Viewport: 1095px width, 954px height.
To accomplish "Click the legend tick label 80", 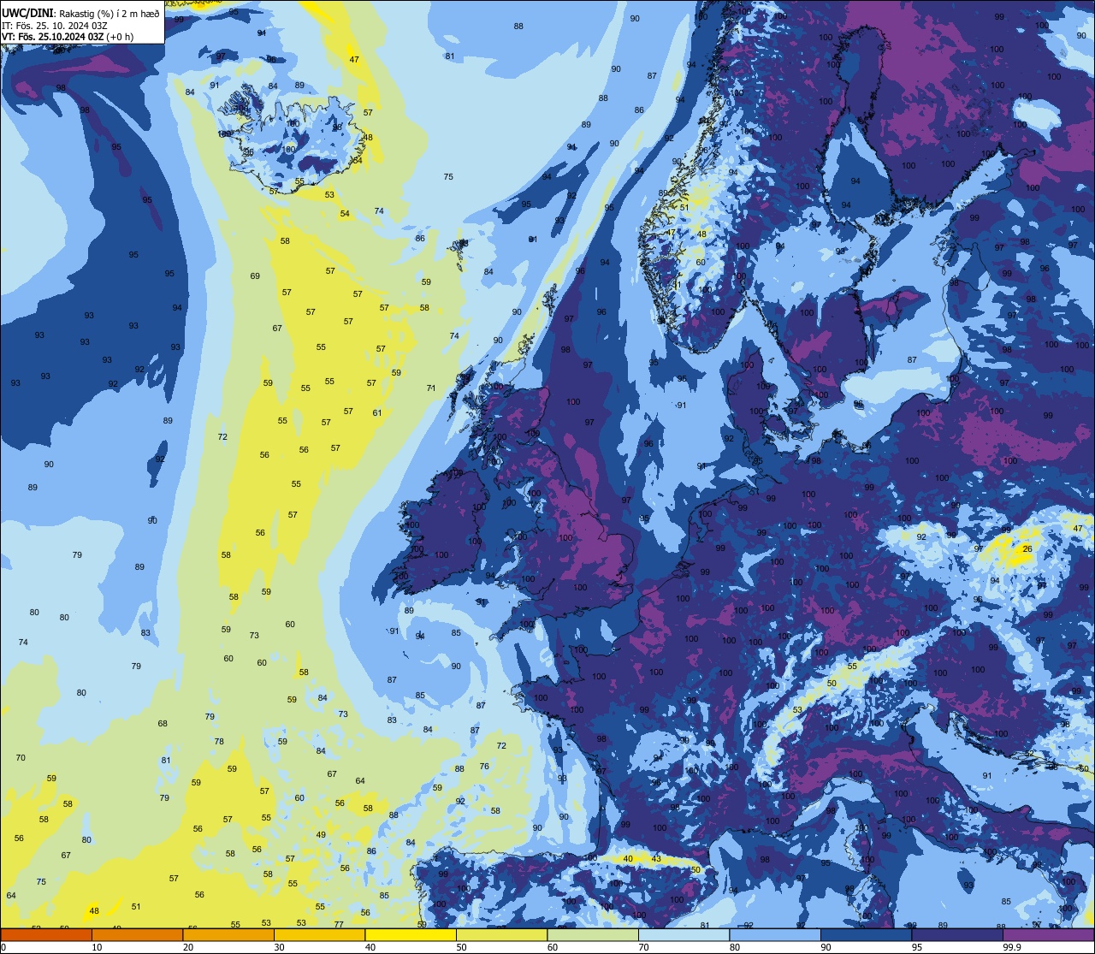I will pyautogui.click(x=735, y=947).
